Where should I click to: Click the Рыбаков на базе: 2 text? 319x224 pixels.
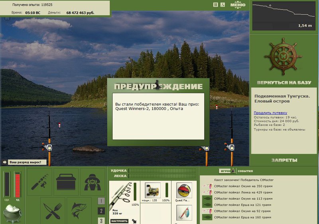click(269, 125)
